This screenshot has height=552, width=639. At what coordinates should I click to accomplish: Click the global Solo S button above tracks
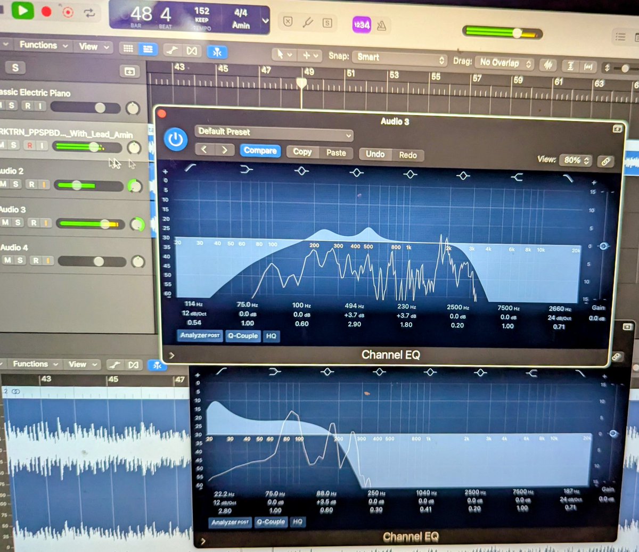[x=15, y=67]
